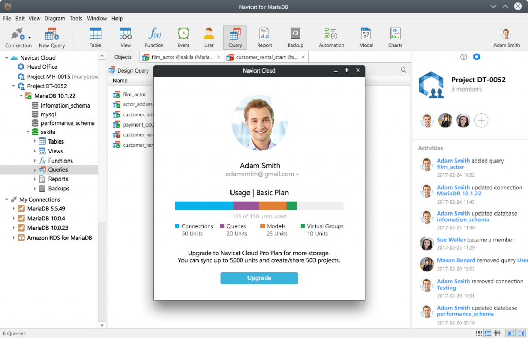
Task: Open the Event toolbar icon
Action: [184, 37]
